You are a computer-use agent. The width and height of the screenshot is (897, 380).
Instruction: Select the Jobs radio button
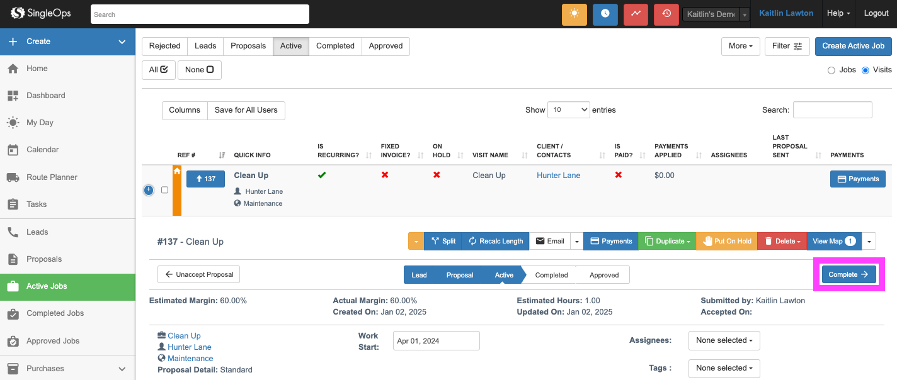831,70
